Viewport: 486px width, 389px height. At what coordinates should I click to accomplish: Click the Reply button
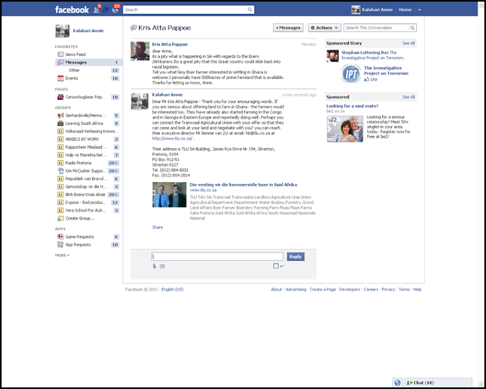click(295, 257)
